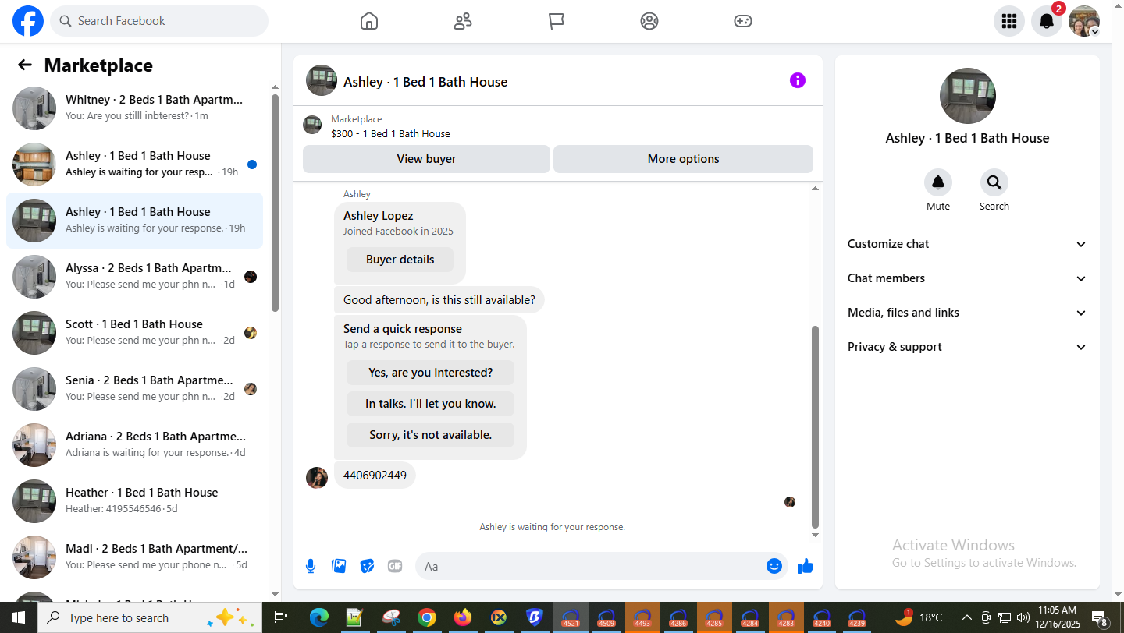1124x633 pixels.
Task: Open the account profile picture menu
Action: pyautogui.click(x=1084, y=21)
